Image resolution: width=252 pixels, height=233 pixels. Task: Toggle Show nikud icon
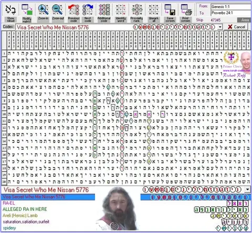tap(10, 9)
